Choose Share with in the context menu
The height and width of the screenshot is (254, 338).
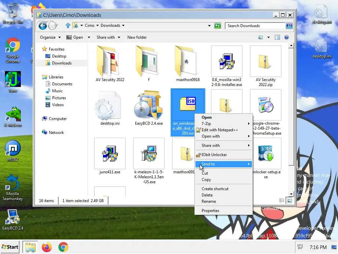point(223,146)
